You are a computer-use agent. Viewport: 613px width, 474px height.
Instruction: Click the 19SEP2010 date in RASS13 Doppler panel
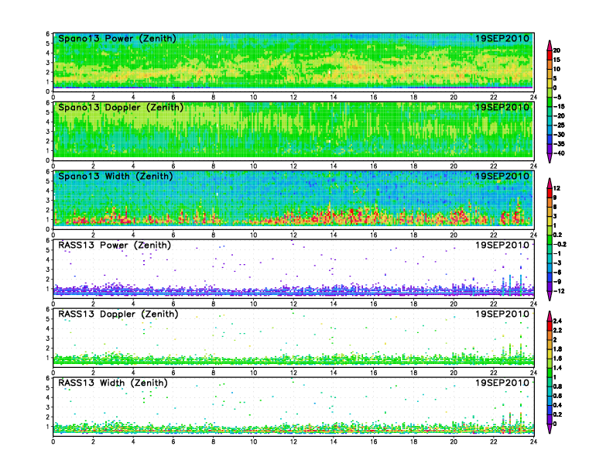(x=502, y=314)
